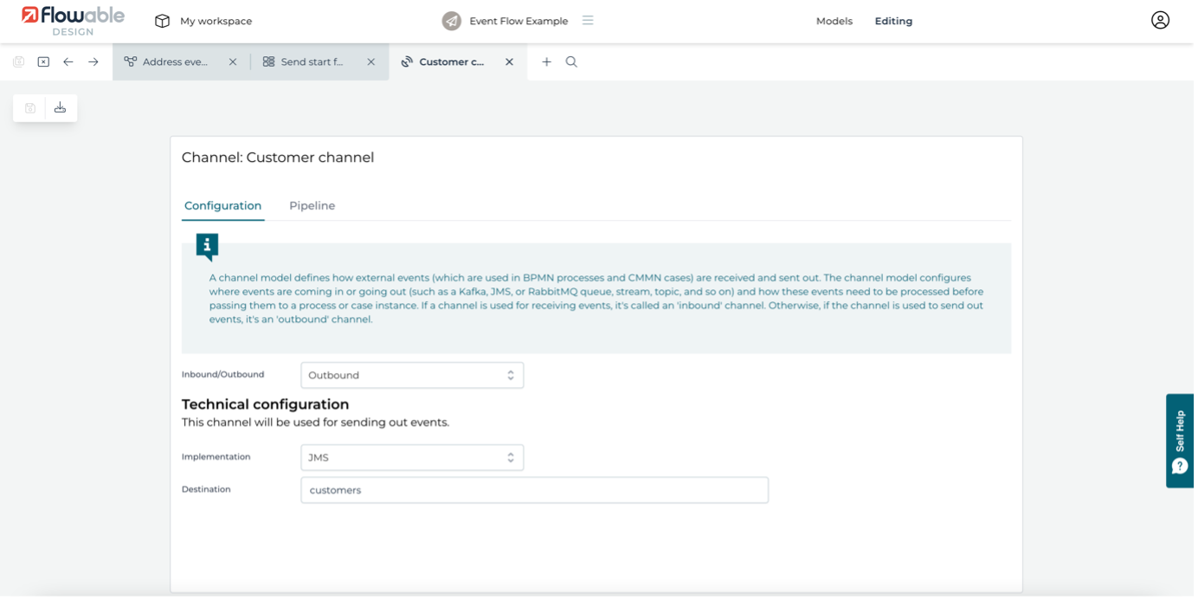Click the hamburger menu beside Event Flow Example
The image size is (1198, 600).
click(x=588, y=21)
